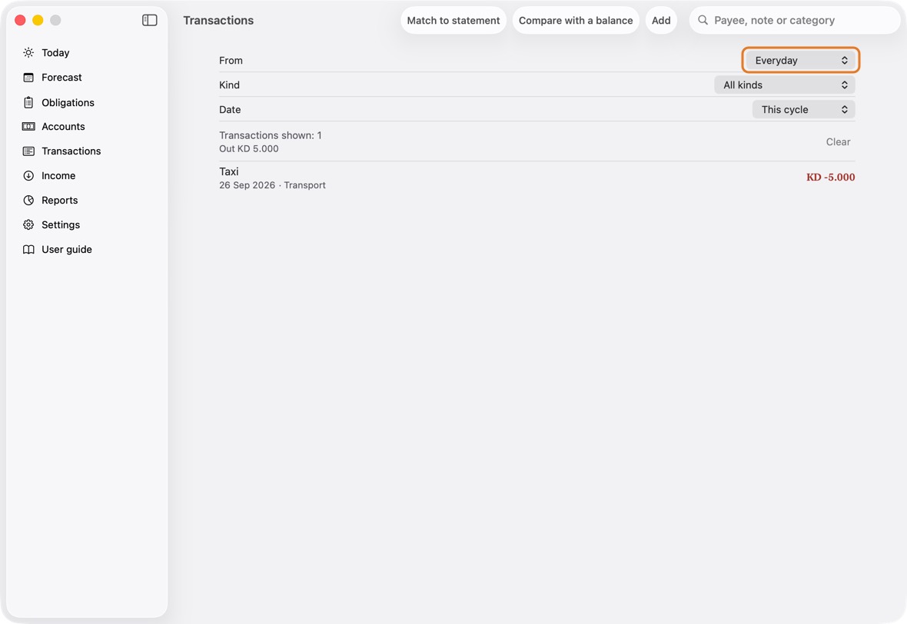Click the down-arrow circle icon beside Income
The width and height of the screenshot is (907, 624).
(x=28, y=176)
